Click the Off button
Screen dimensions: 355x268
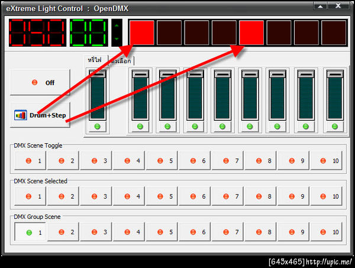(40, 82)
